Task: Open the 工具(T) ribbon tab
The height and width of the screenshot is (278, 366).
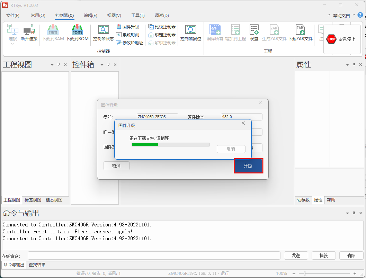Action: 138,15
